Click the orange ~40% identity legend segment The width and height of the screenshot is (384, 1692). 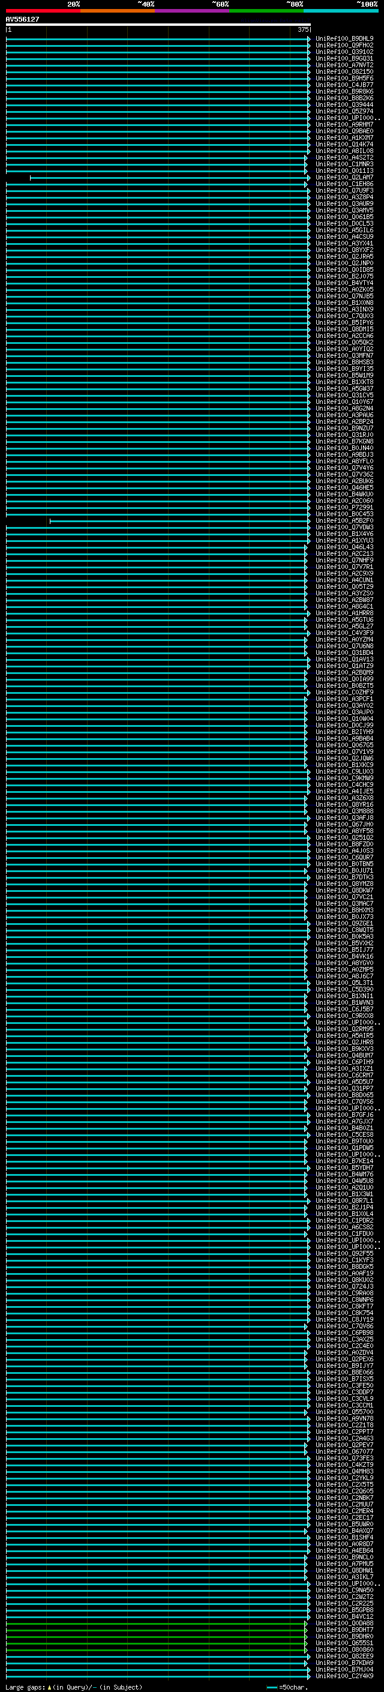(118, 11)
